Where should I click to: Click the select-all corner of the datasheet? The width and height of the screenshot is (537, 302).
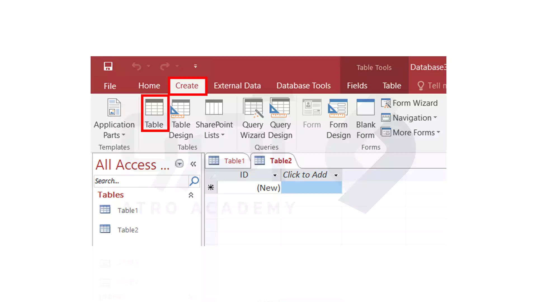click(x=211, y=175)
